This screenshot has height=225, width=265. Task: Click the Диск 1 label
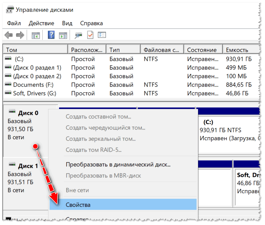[28, 166]
